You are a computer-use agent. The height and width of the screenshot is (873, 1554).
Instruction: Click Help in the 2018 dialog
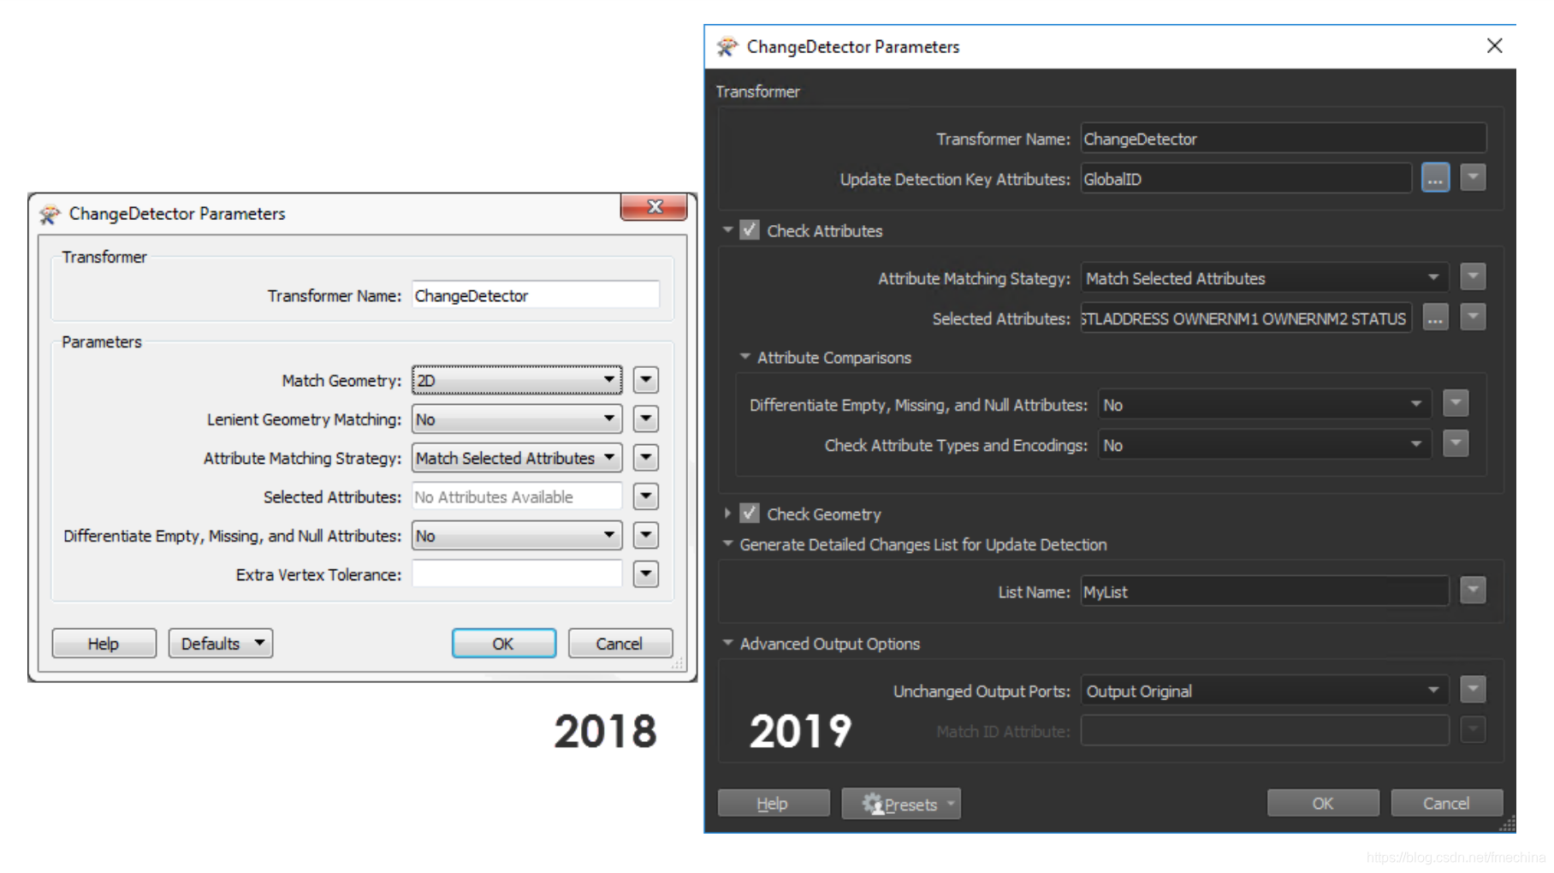104,644
